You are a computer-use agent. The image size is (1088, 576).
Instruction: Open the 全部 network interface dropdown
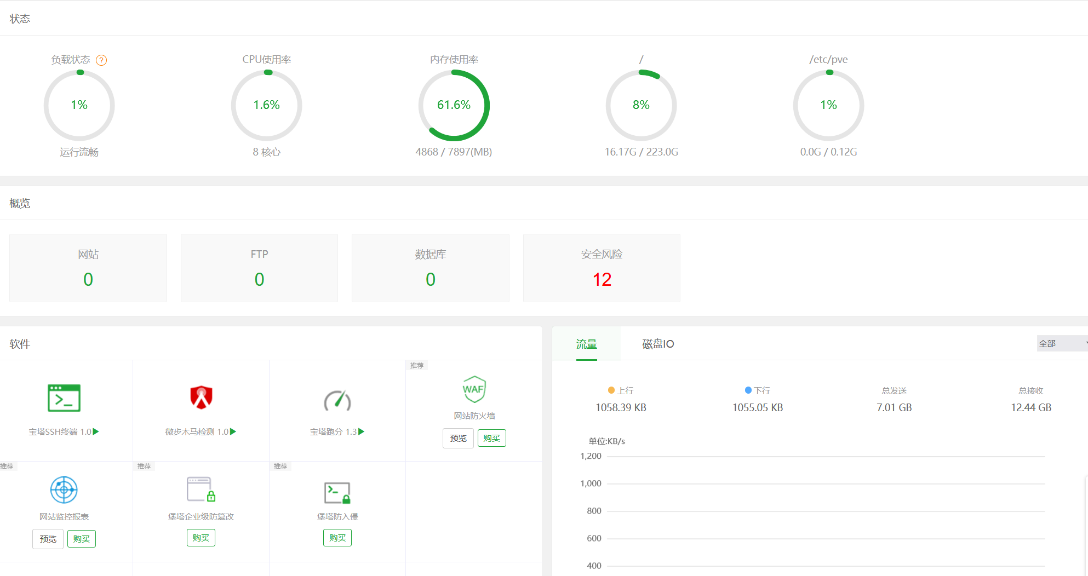tap(1062, 343)
